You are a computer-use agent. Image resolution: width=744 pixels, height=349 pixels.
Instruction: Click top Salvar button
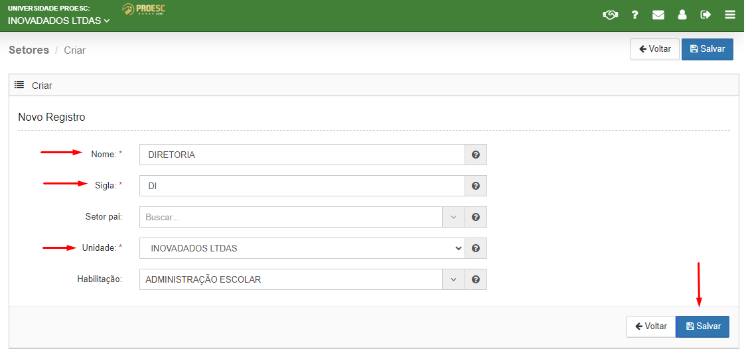pyautogui.click(x=707, y=49)
